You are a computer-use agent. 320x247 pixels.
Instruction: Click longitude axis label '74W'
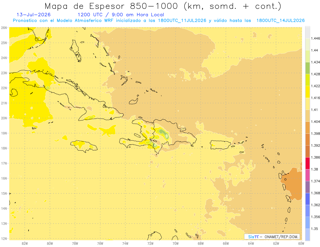(x=125, y=243)
